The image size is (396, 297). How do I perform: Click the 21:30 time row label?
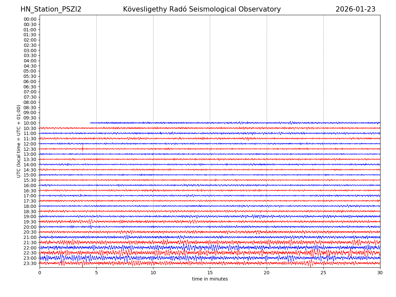pyautogui.click(x=30, y=243)
